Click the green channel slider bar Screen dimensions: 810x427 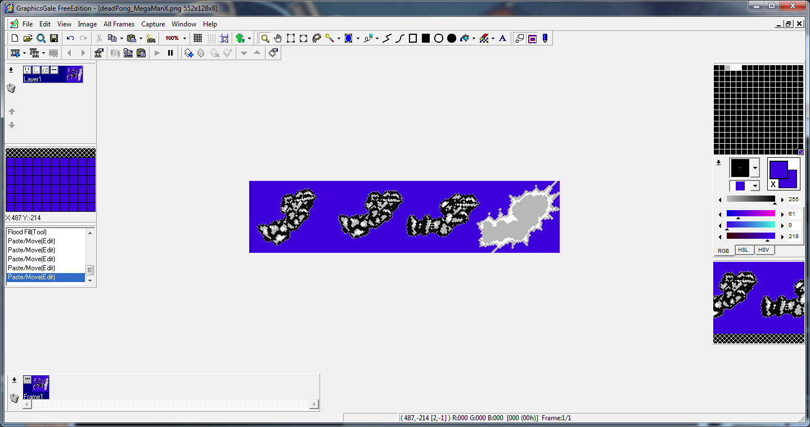(x=751, y=225)
